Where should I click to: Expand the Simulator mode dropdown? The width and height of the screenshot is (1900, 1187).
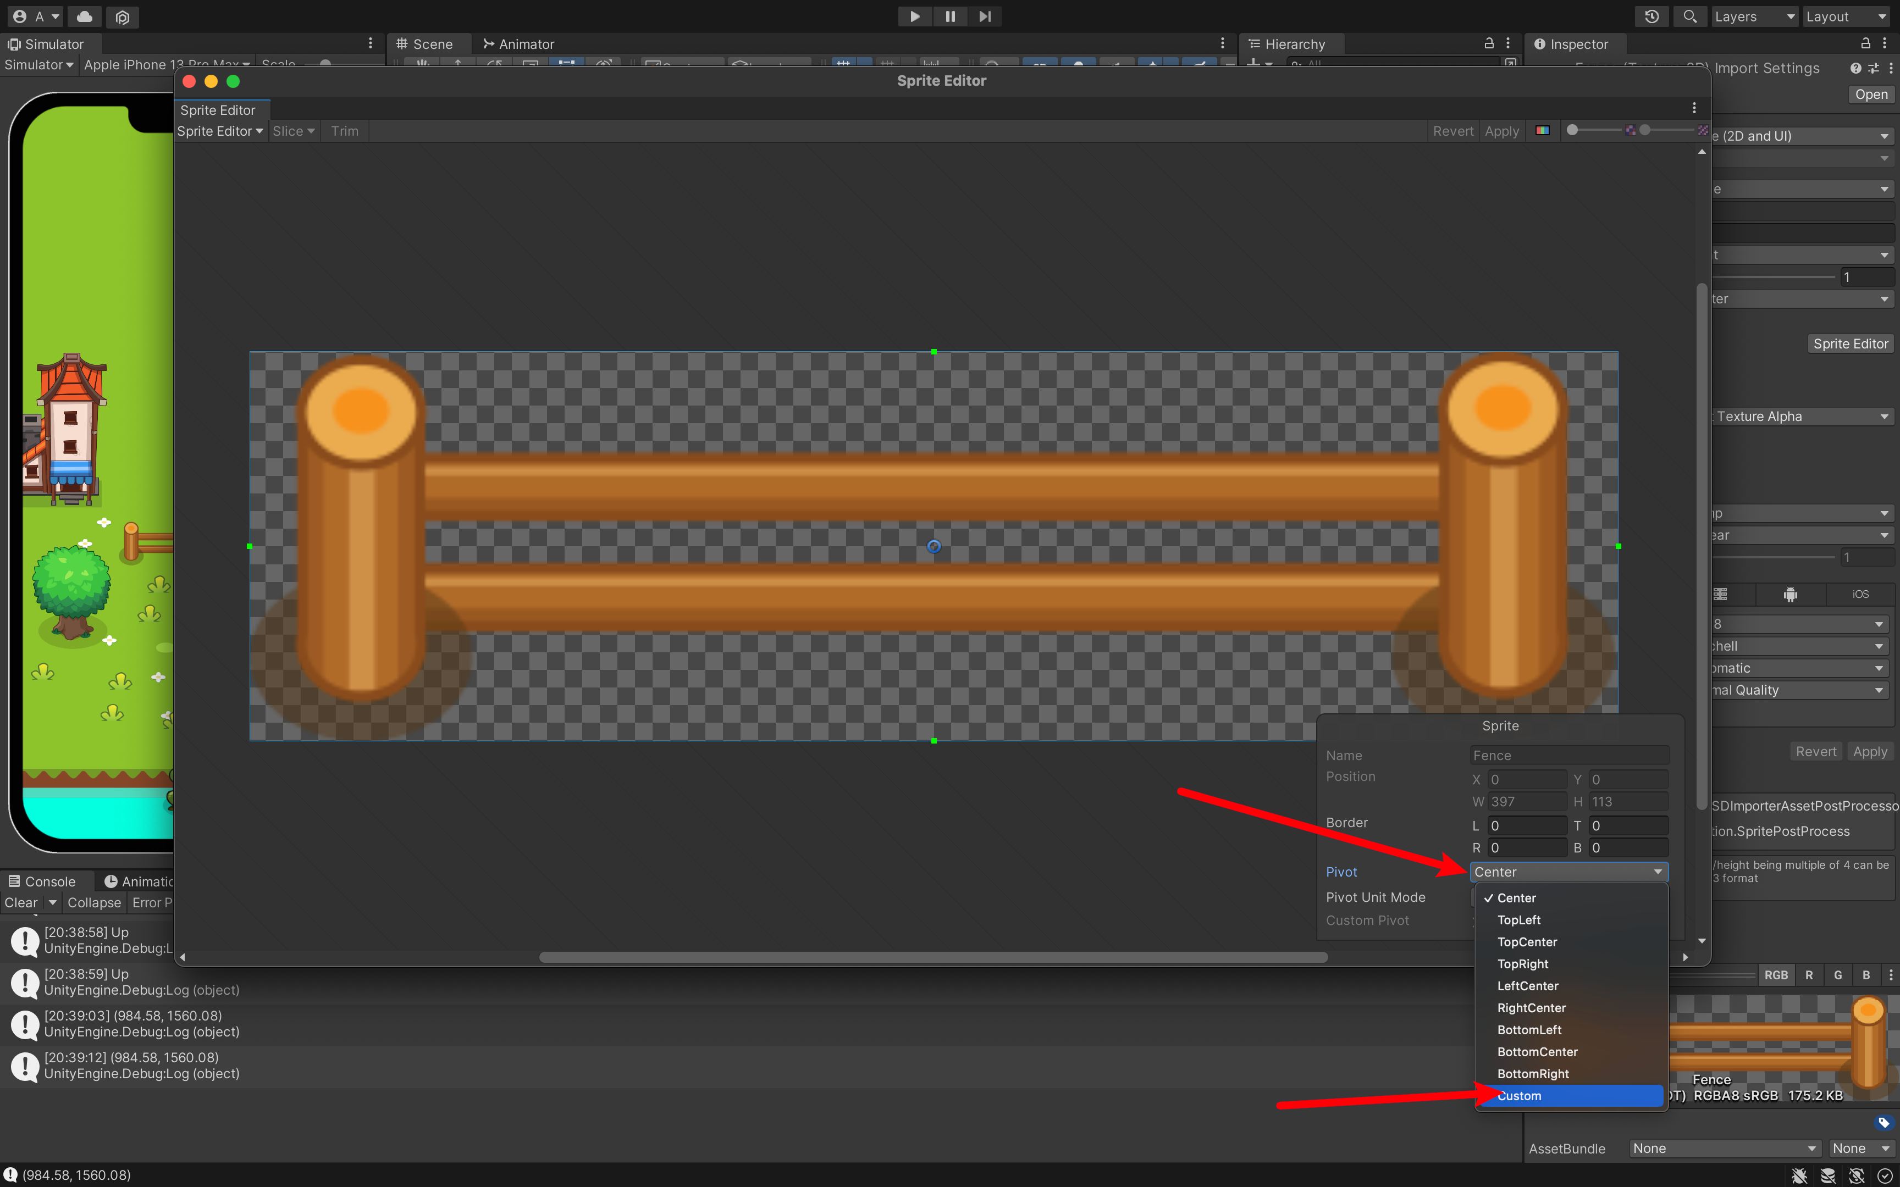click(38, 64)
